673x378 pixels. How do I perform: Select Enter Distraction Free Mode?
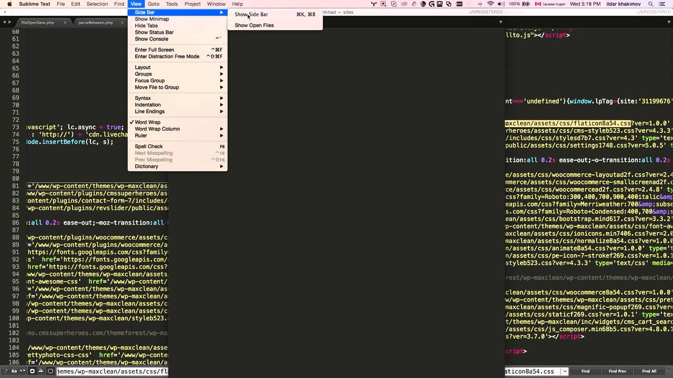click(178, 56)
